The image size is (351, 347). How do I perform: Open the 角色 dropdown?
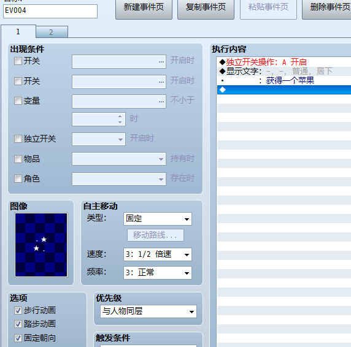point(119,179)
